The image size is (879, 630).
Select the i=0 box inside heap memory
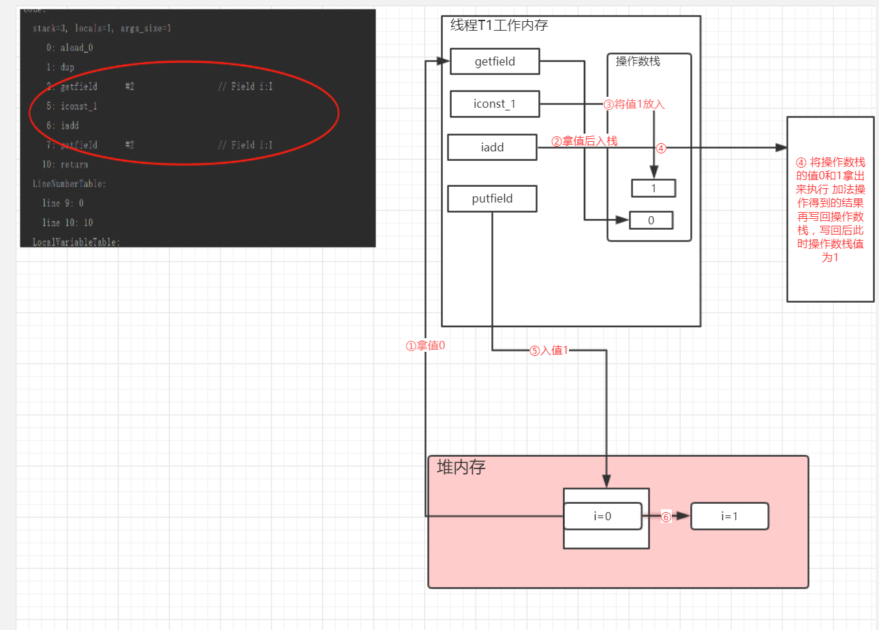tap(602, 516)
